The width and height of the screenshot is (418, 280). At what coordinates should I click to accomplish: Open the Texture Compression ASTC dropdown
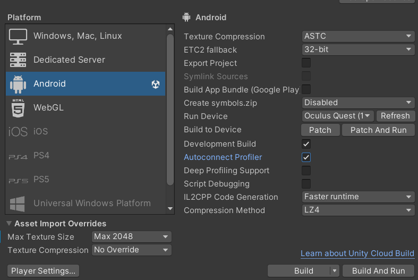coord(359,36)
